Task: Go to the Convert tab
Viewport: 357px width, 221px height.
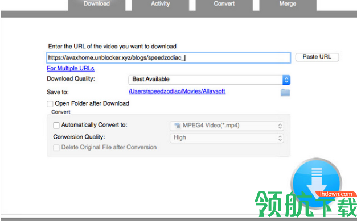Action: tap(224, 5)
